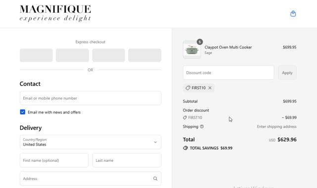Click the − $69.99 discount amount
Viewport: 317px width, 188px height.
(x=289, y=117)
